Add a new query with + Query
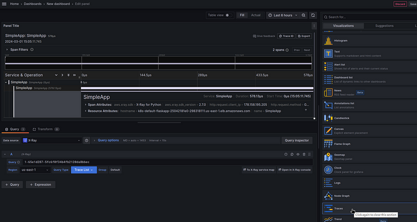 click(12, 184)
